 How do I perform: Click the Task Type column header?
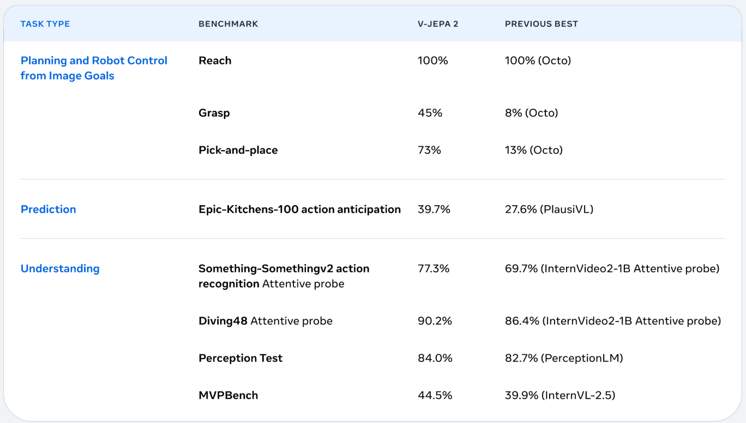point(45,24)
